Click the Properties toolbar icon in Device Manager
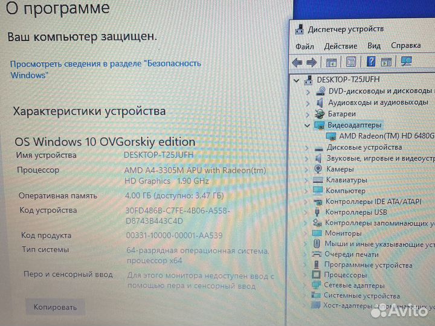This screenshot has height=326, width=435. (350, 62)
